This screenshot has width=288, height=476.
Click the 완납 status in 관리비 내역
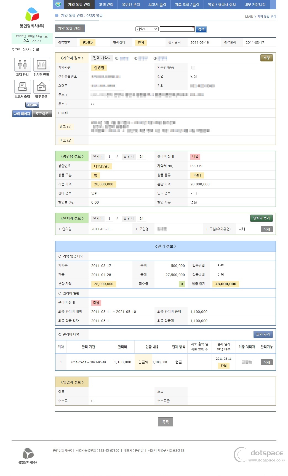tap(224, 366)
